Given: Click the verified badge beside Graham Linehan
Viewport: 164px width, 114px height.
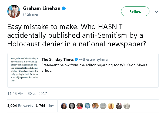Looking at the screenshot, I should tap(64, 9).
